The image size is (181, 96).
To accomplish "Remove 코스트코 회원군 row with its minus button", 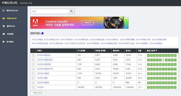I will (33, 83).
